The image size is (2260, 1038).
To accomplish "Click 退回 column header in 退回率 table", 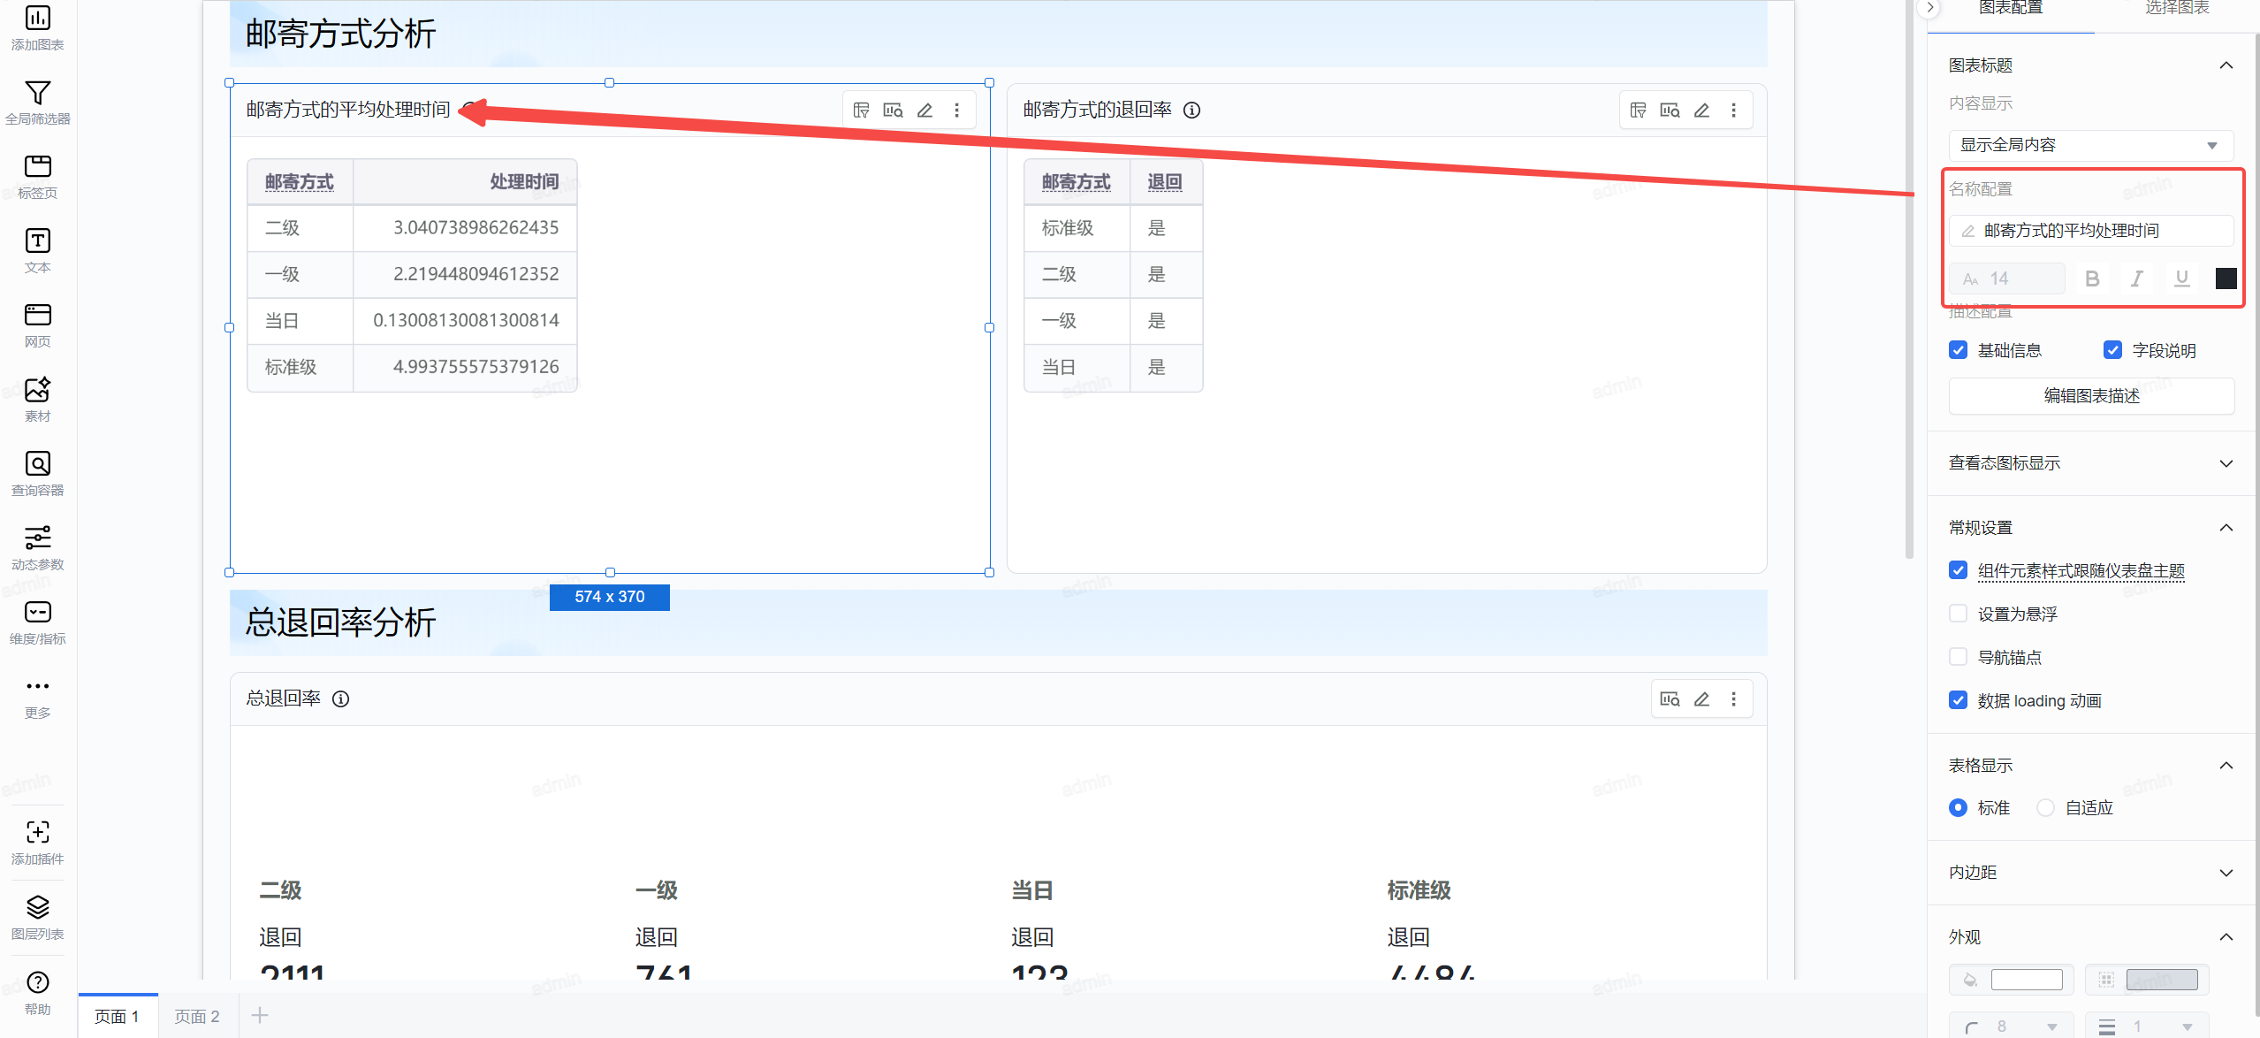I will coord(1164,182).
